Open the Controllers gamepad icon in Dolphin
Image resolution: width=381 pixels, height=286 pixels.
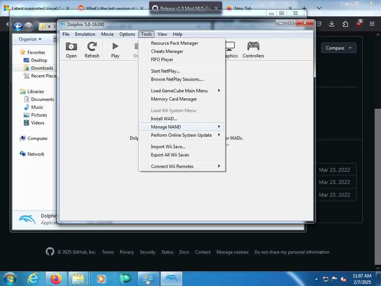tap(253, 50)
